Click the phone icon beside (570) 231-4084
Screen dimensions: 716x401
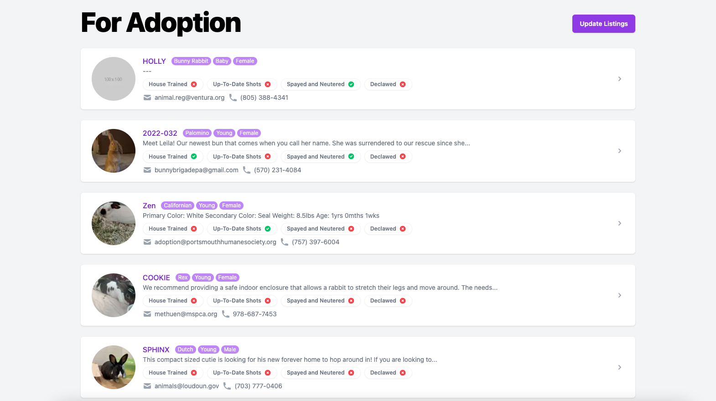click(246, 170)
